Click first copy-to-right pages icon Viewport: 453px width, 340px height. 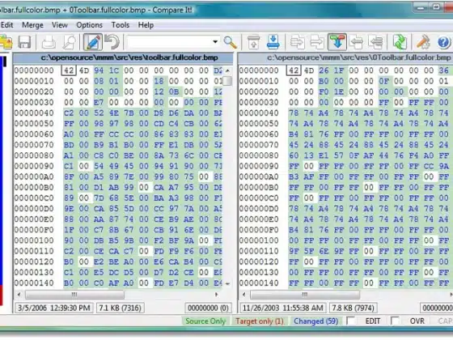[298, 42]
